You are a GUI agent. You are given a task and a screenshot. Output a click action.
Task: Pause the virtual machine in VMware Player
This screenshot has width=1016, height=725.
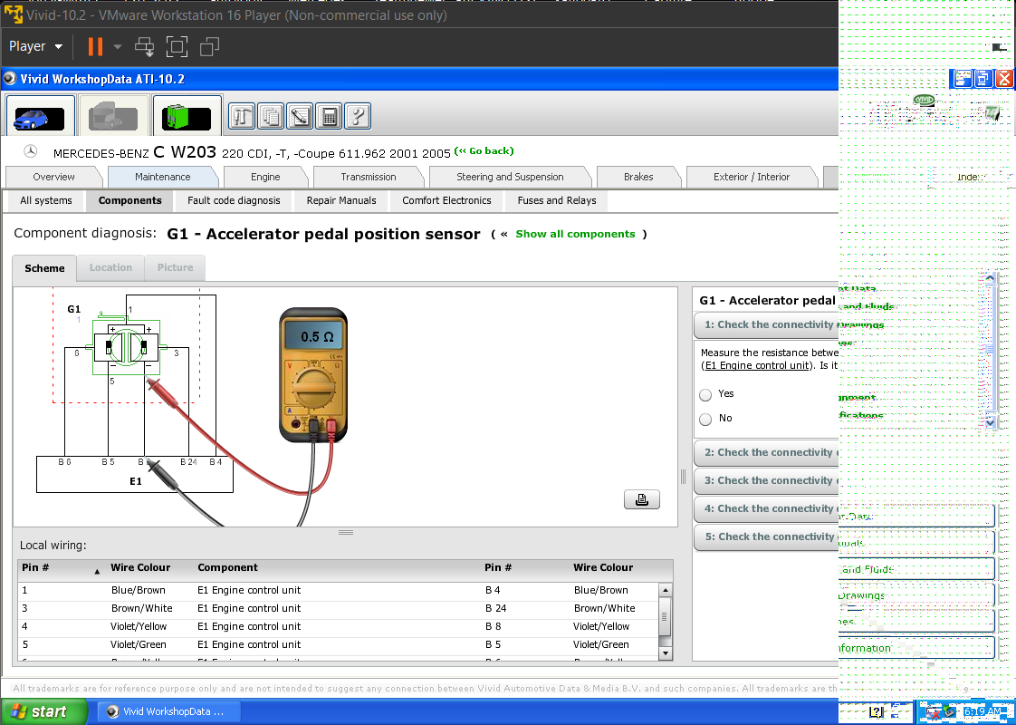[95, 47]
